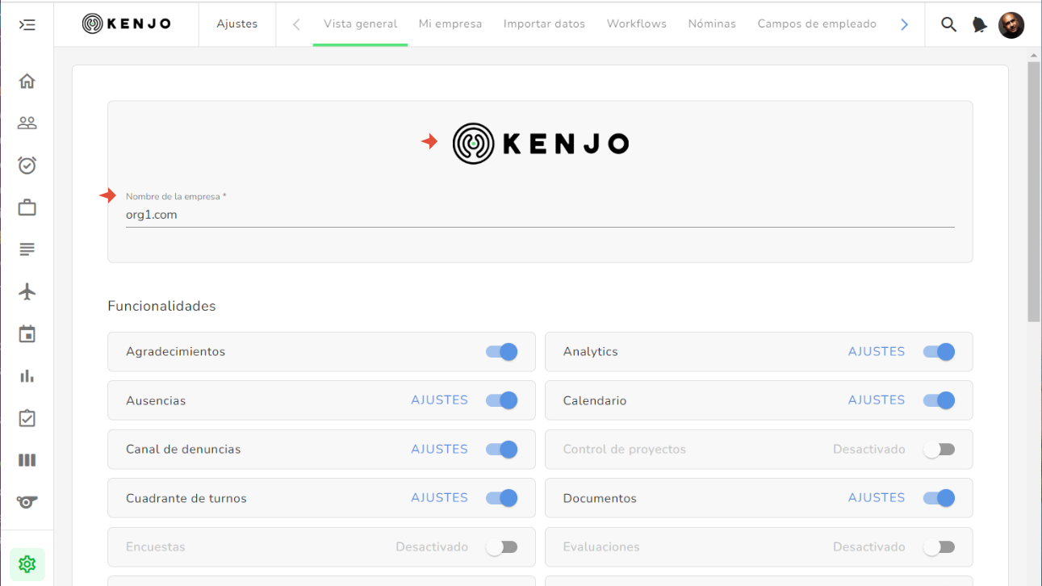Screen dimensions: 1042x586
Task: Click the Desactivado text for Encuestas
Action: 432,547
